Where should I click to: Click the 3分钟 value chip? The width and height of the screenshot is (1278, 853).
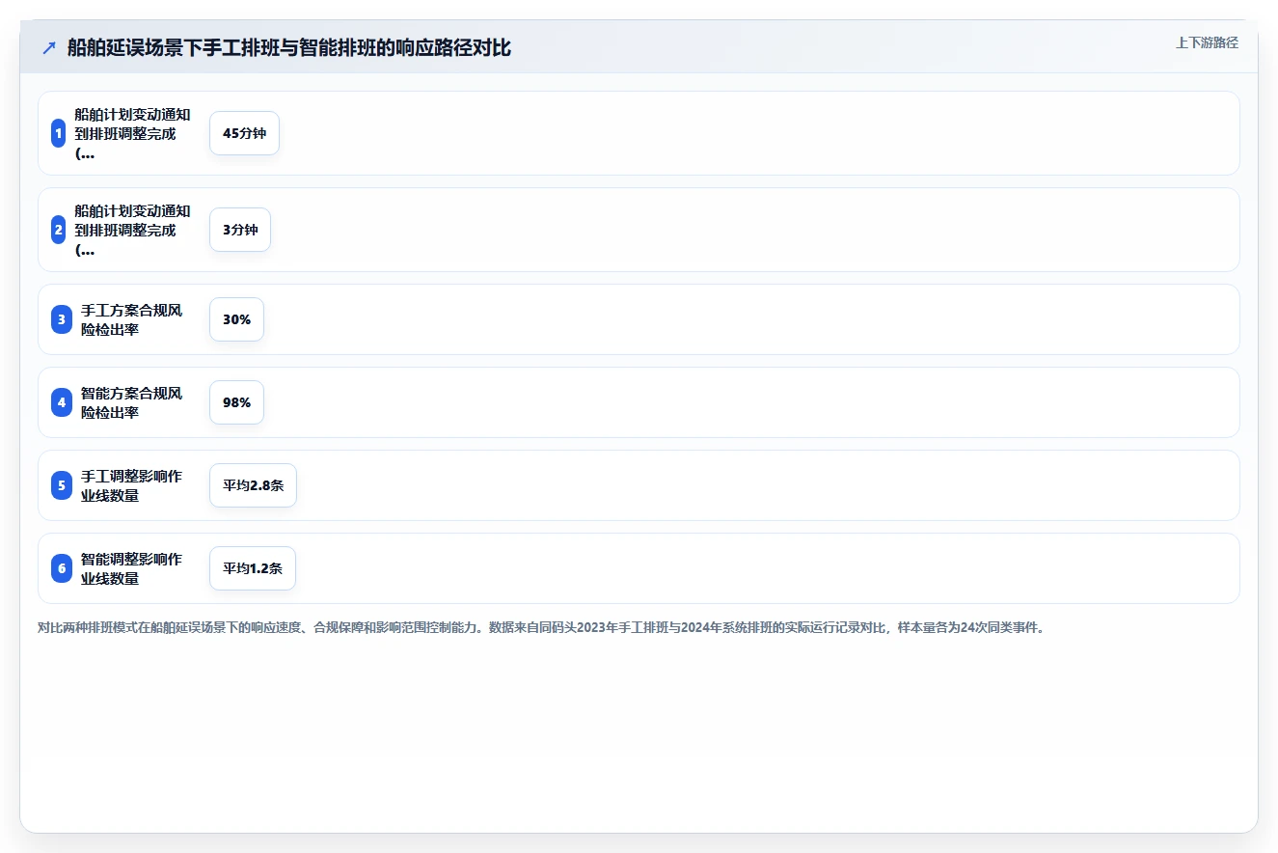pos(240,230)
